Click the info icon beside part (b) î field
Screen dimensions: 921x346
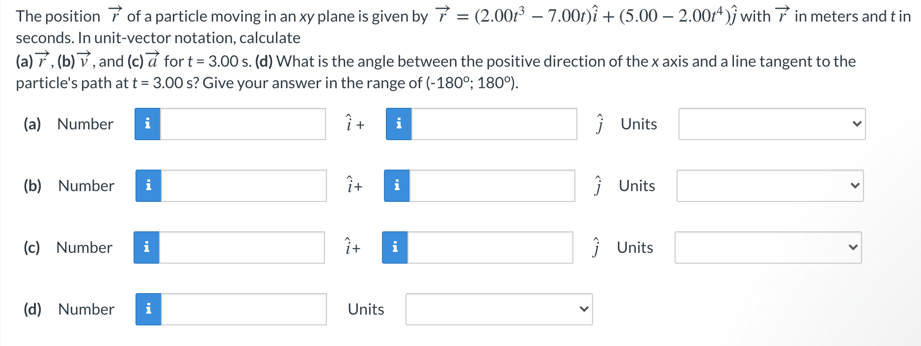(149, 186)
